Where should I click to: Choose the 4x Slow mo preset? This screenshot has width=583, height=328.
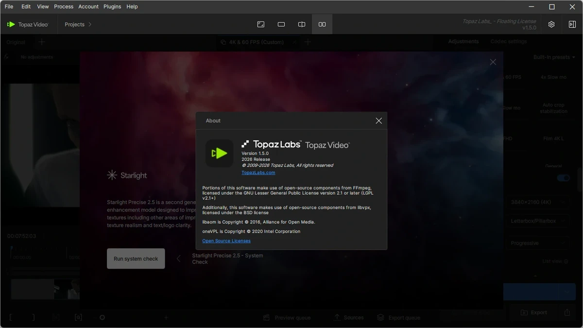coord(553,77)
